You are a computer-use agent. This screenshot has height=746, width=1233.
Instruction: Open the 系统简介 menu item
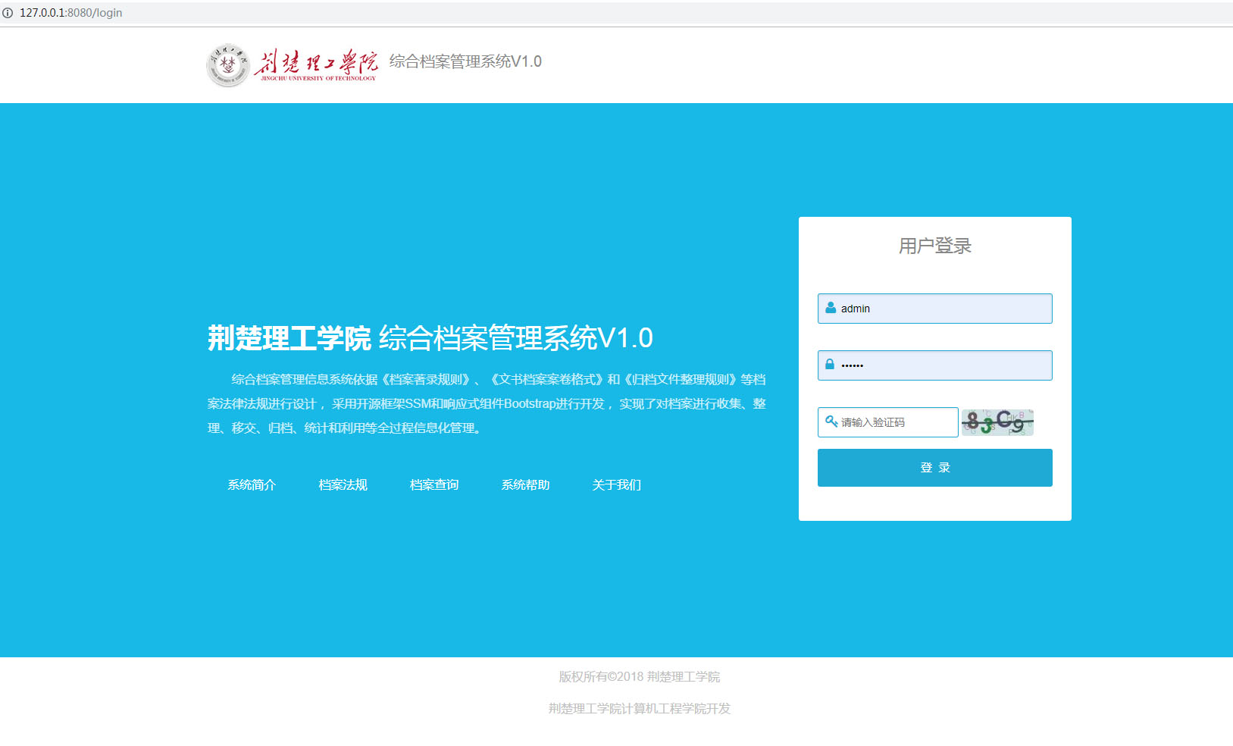252,484
